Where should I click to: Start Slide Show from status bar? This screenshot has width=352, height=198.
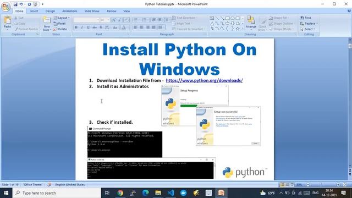tap(292, 185)
